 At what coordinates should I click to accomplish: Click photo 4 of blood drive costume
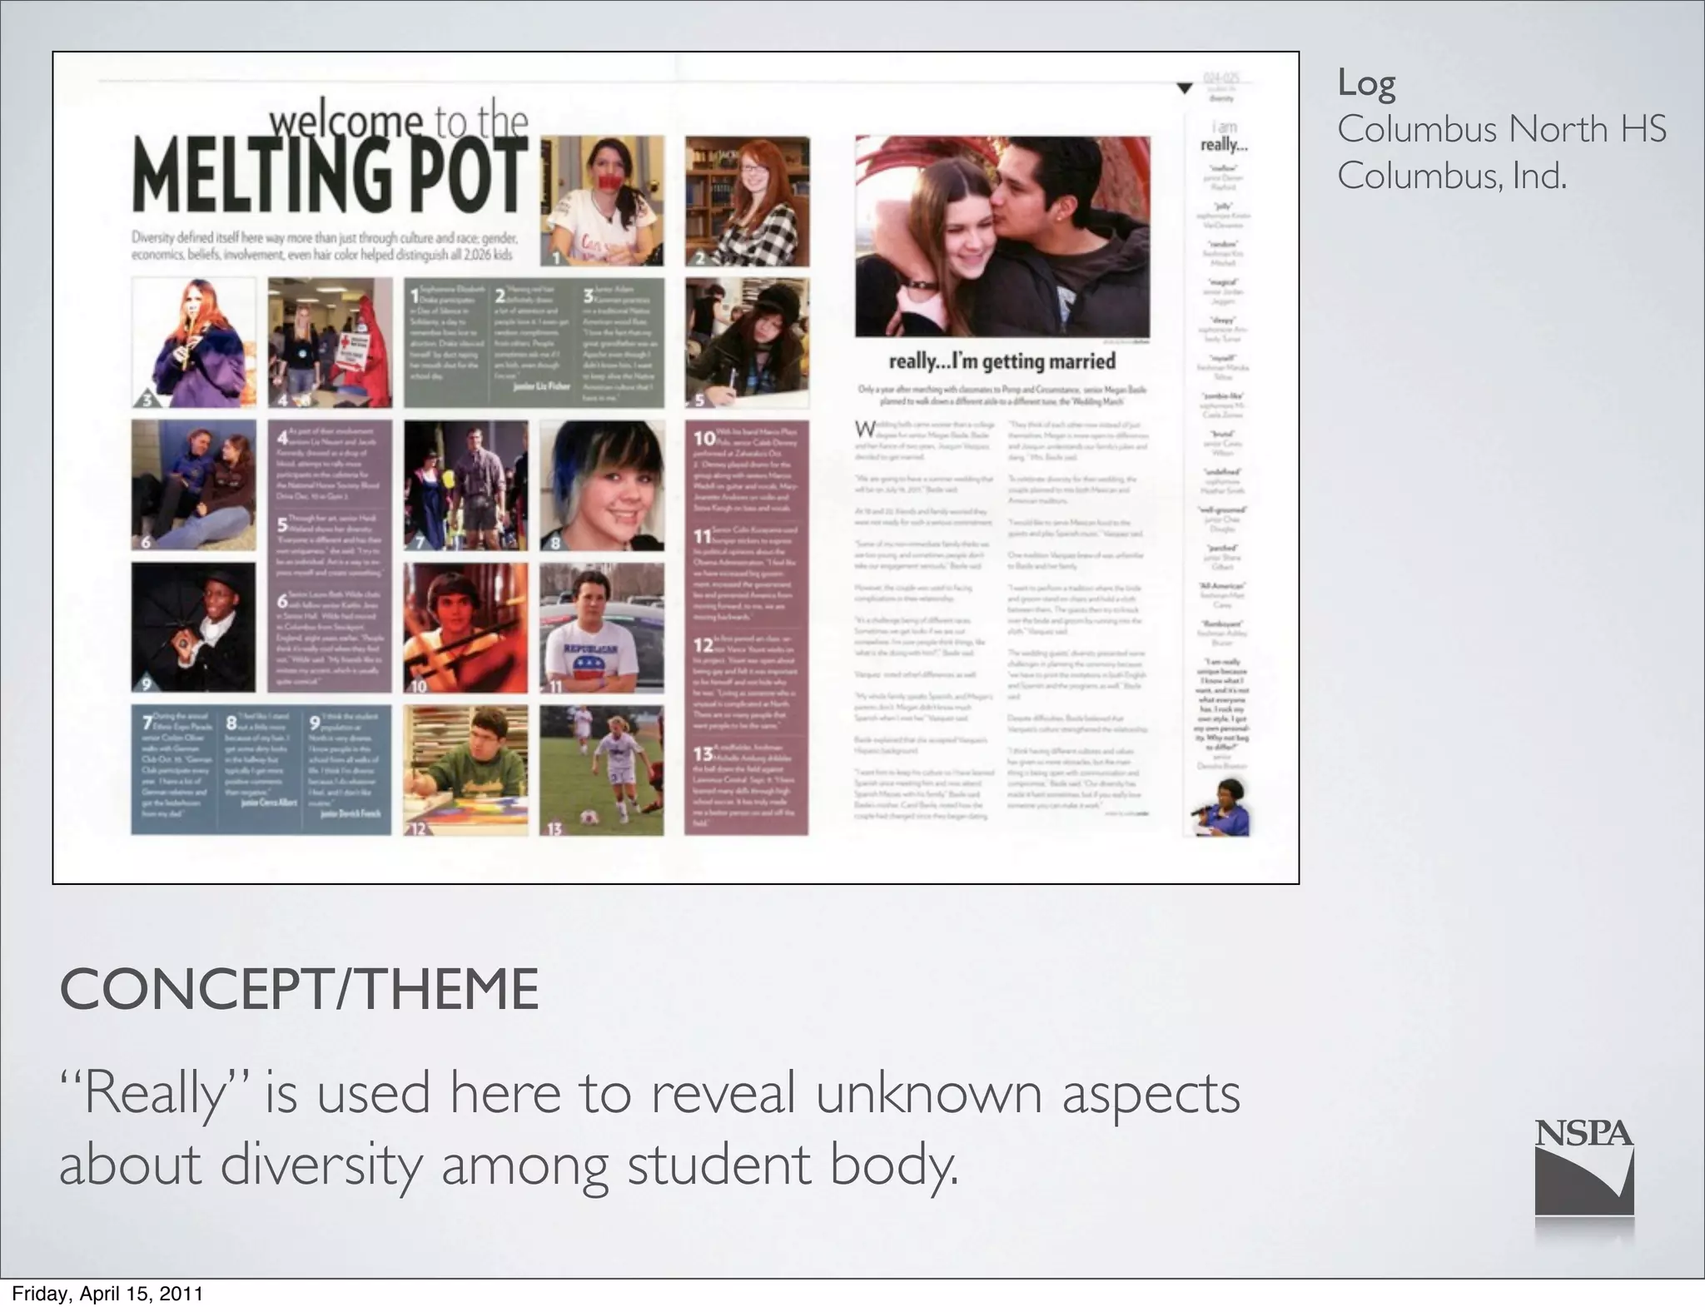pyautogui.click(x=330, y=342)
